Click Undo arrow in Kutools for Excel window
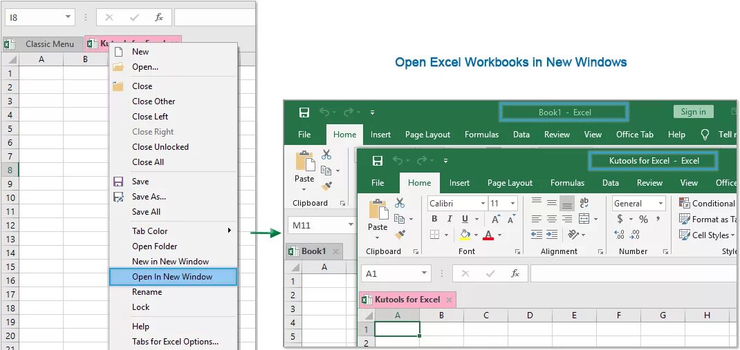The height and width of the screenshot is (350, 740). click(398, 161)
